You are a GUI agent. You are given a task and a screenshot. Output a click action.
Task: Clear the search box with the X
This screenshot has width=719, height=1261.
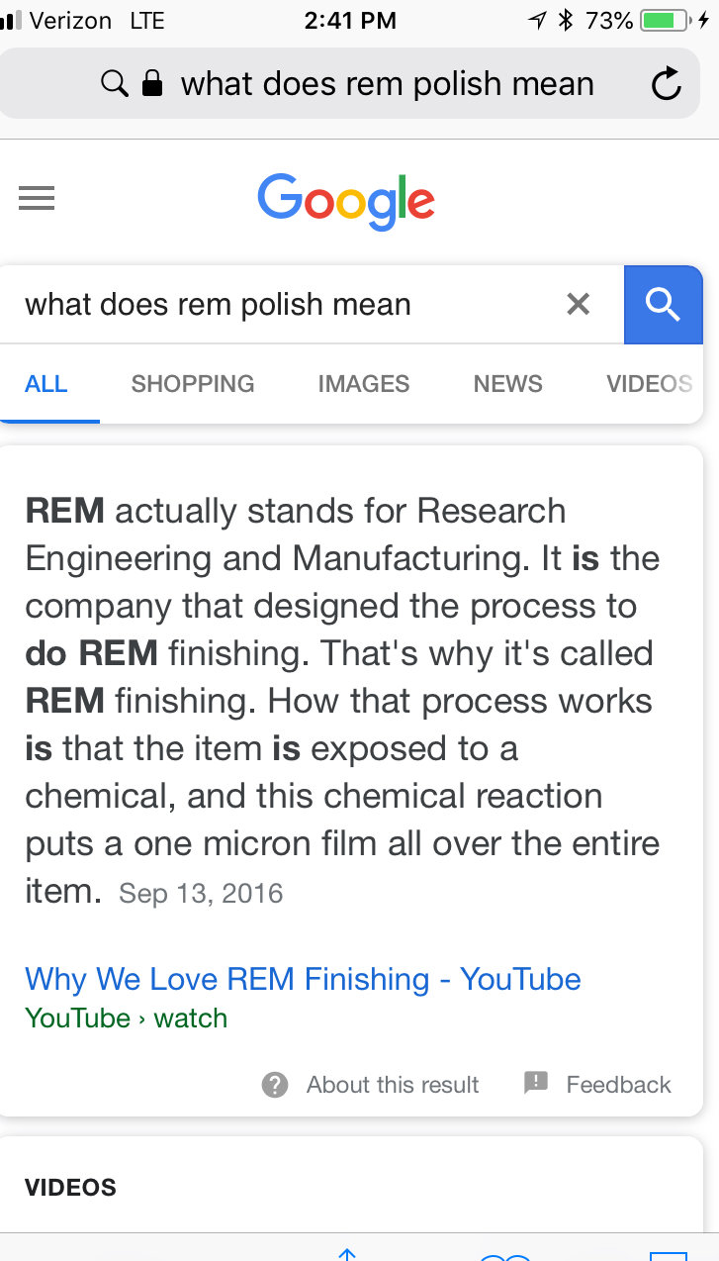click(579, 304)
